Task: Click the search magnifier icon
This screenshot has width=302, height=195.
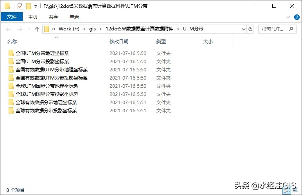Action: coord(291,29)
